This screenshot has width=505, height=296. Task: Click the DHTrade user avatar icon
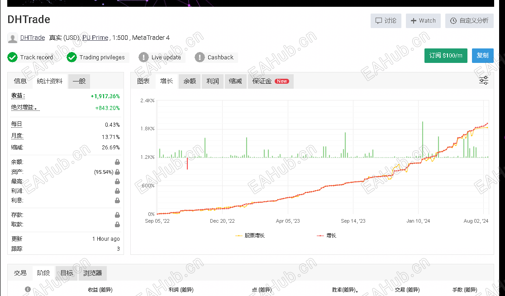coord(13,38)
